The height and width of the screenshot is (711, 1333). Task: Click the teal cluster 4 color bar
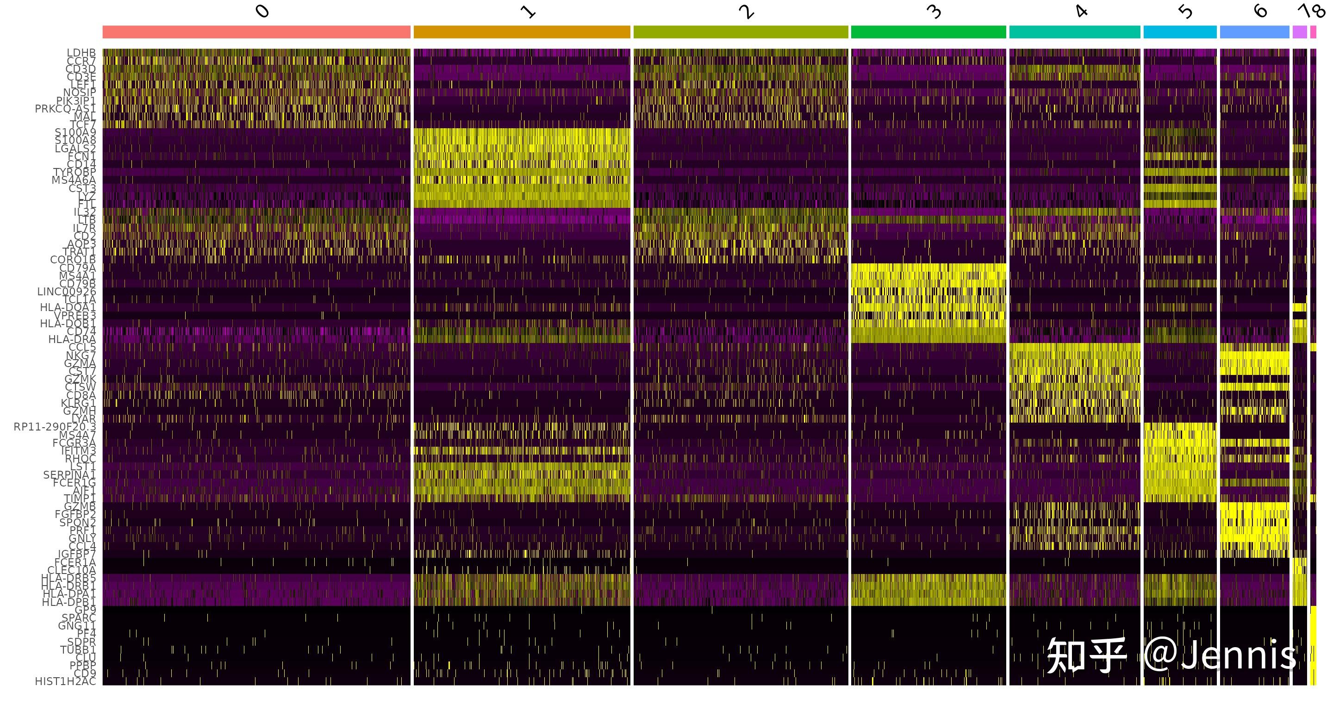coord(1074,32)
